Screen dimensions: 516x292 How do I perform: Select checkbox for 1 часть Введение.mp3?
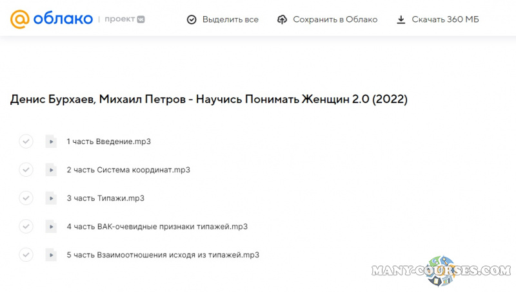26,141
